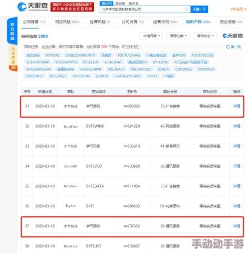
Task: Click the BYTEDANCEAPI trademark tag
Action: (x=39, y=69)
